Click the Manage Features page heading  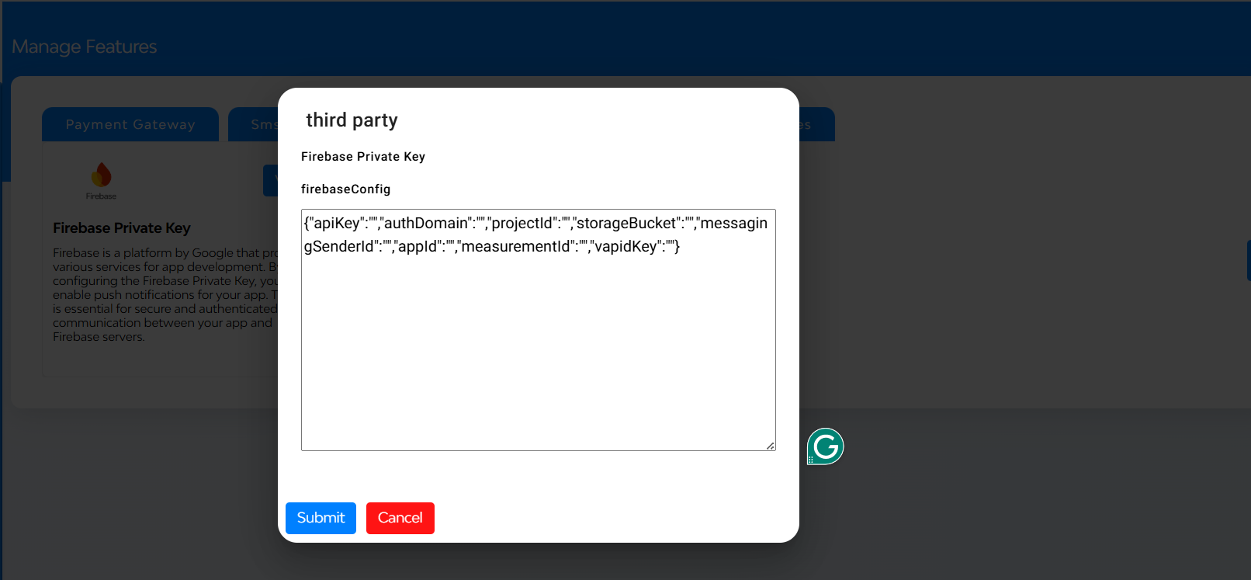point(85,47)
